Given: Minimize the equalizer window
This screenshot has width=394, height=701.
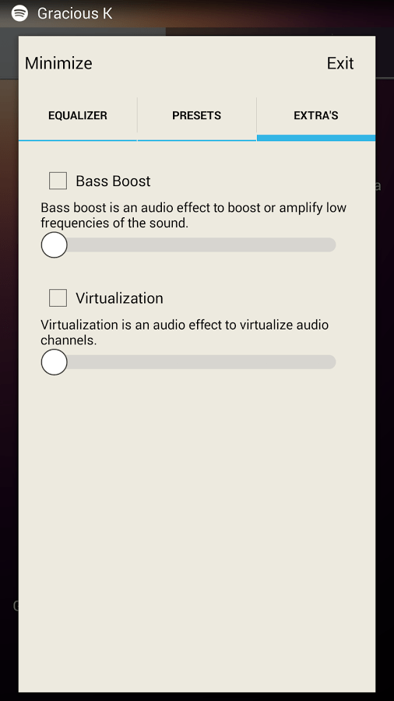Looking at the screenshot, I should pyautogui.click(x=58, y=64).
